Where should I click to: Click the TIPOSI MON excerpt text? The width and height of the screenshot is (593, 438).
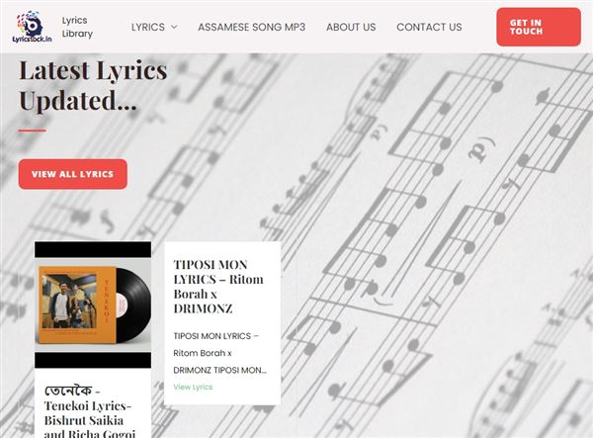[x=220, y=353]
